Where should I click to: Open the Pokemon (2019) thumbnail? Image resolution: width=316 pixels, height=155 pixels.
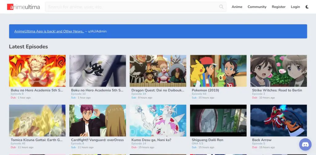[x=218, y=71]
